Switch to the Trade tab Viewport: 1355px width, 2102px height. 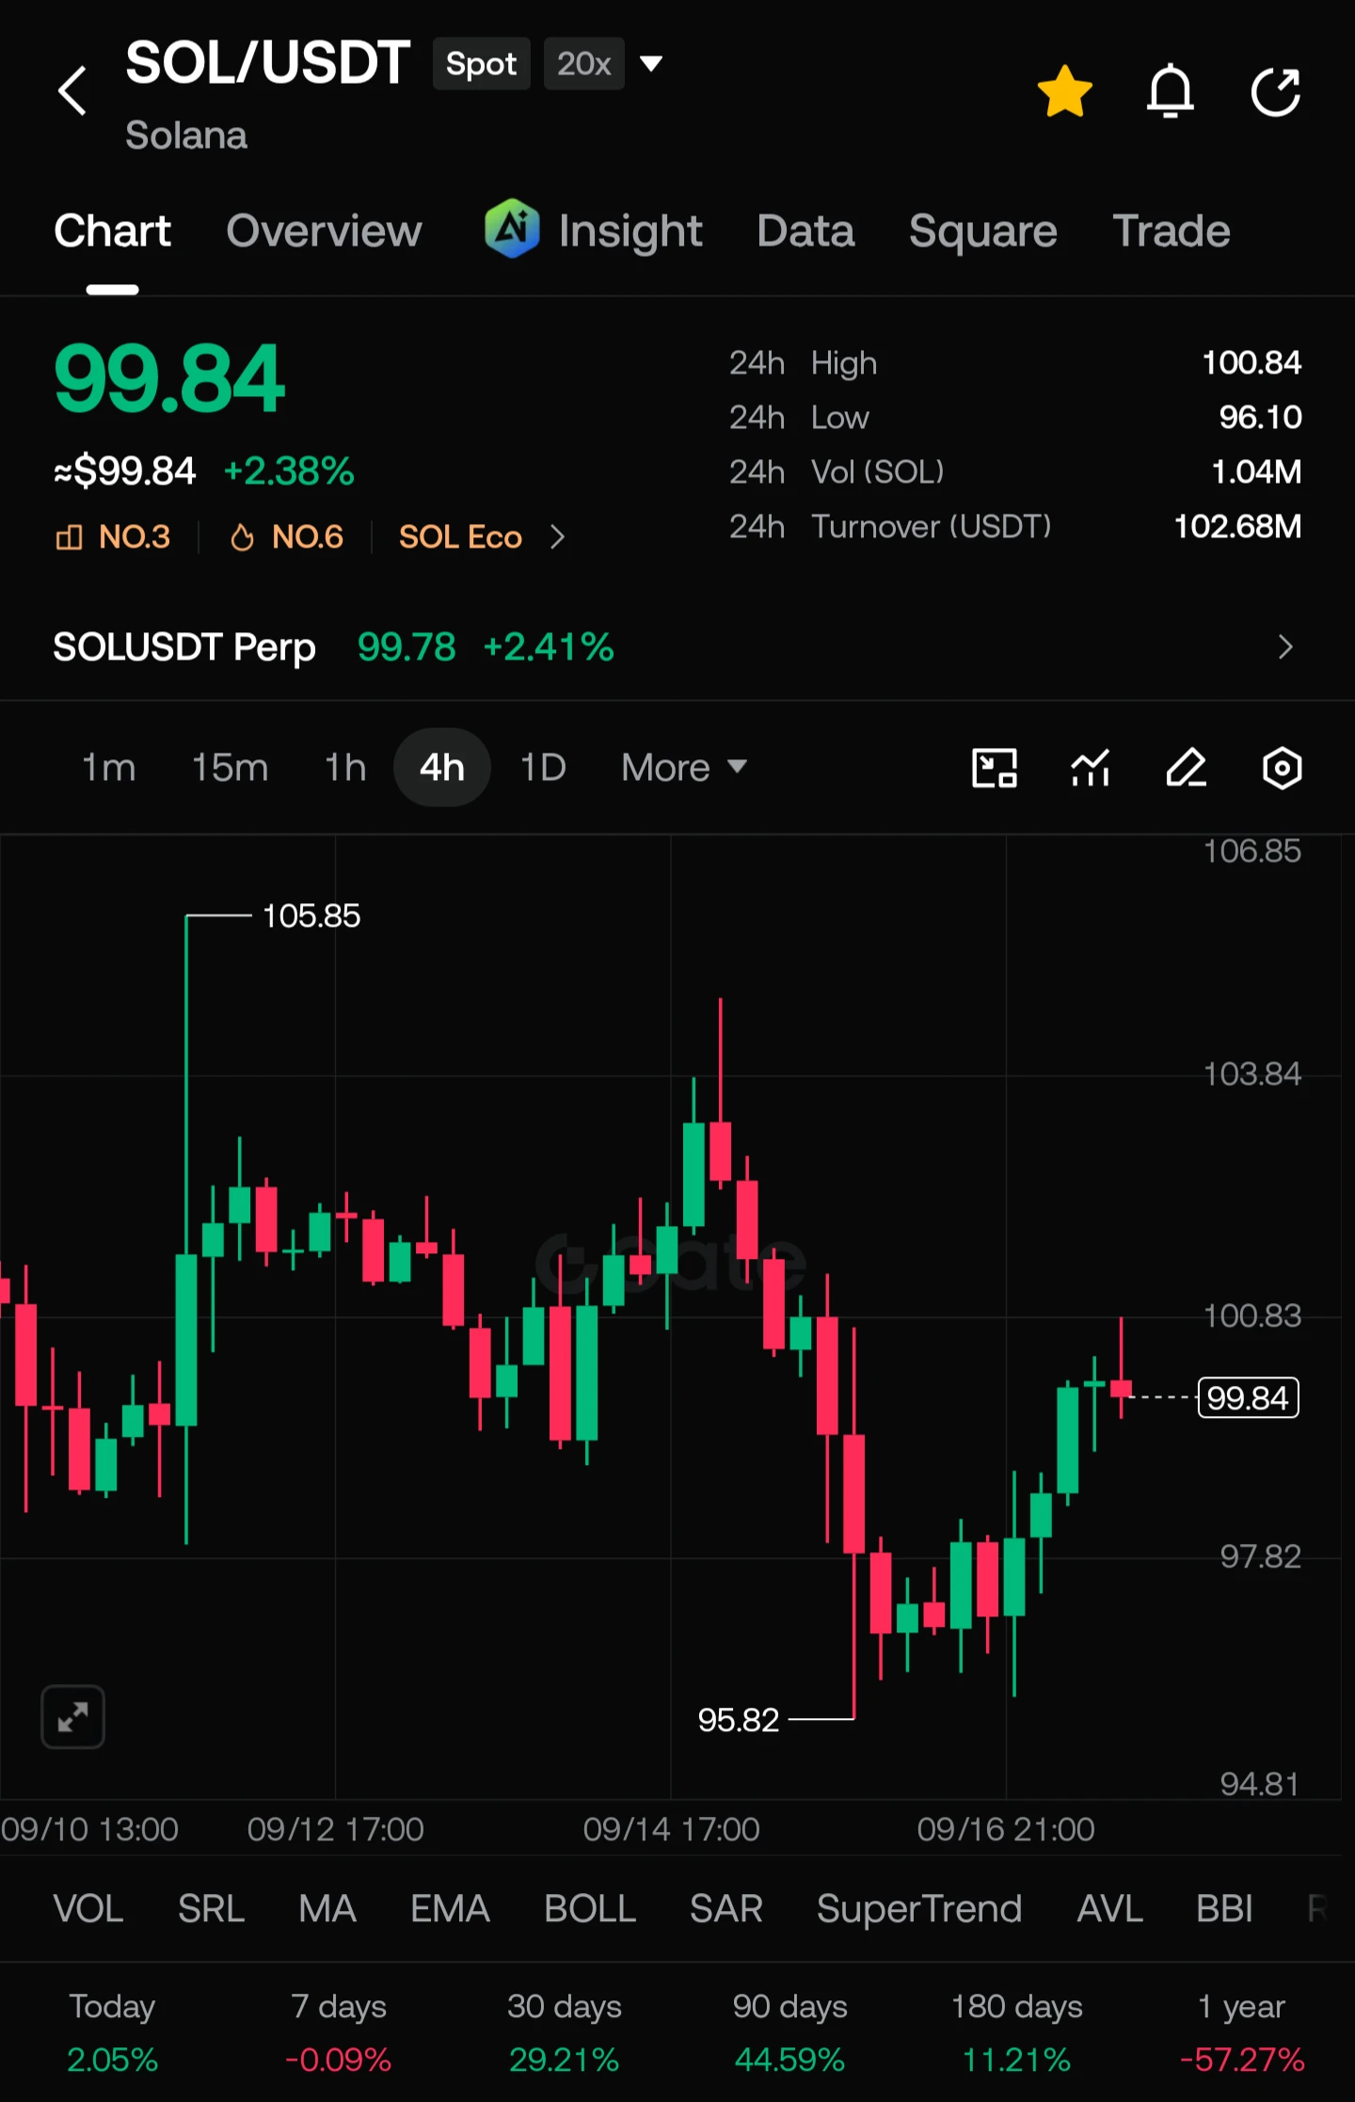point(1172,231)
